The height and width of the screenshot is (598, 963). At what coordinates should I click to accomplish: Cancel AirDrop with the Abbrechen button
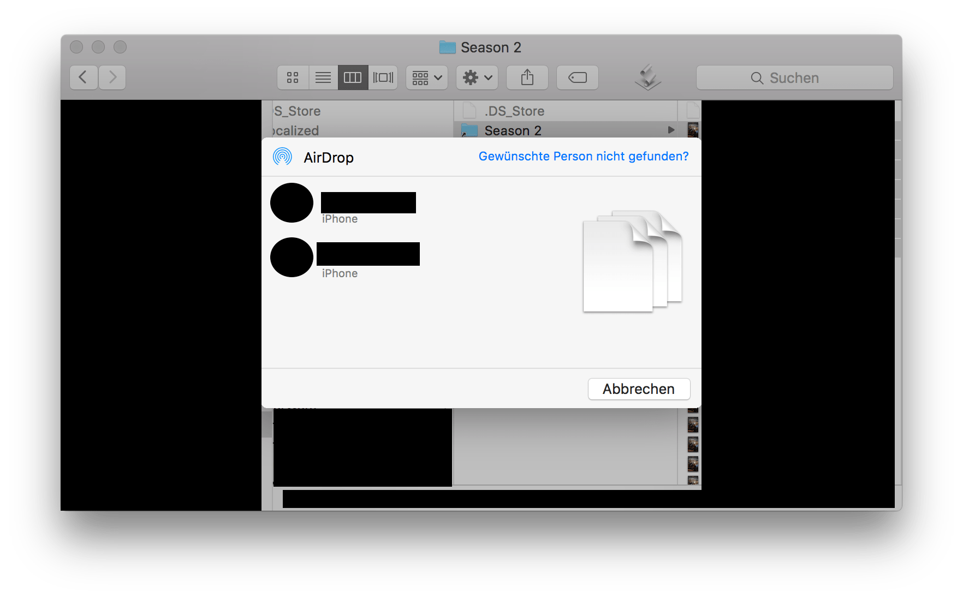639,389
